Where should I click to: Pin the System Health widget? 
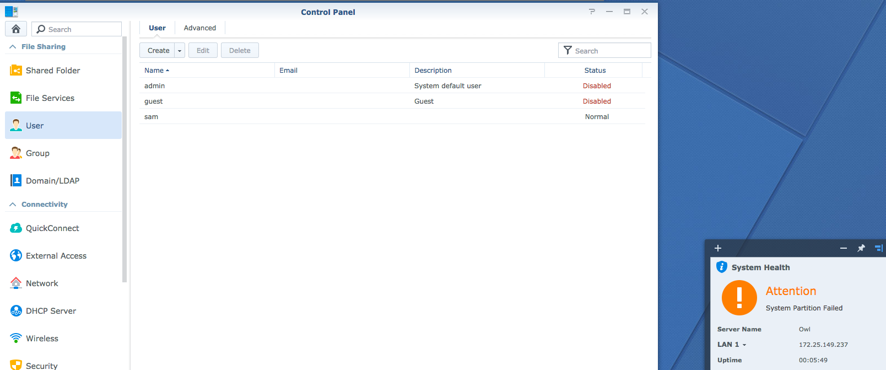pyautogui.click(x=861, y=248)
